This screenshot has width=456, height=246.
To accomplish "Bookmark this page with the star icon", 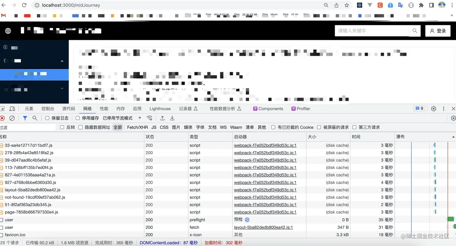I will click(x=347, y=5).
